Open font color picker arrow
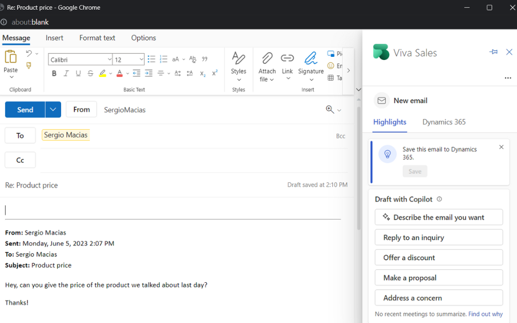Image resolution: width=517 pixels, height=323 pixels. coord(127,73)
